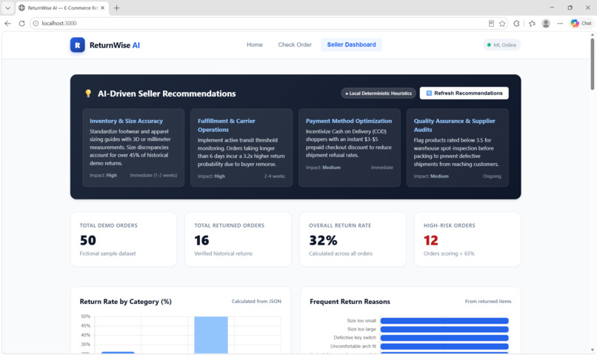Open the tab actions chevron menu

[x=7, y=7]
